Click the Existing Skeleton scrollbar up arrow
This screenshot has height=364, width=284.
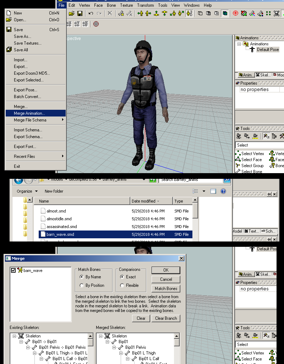[91, 336]
